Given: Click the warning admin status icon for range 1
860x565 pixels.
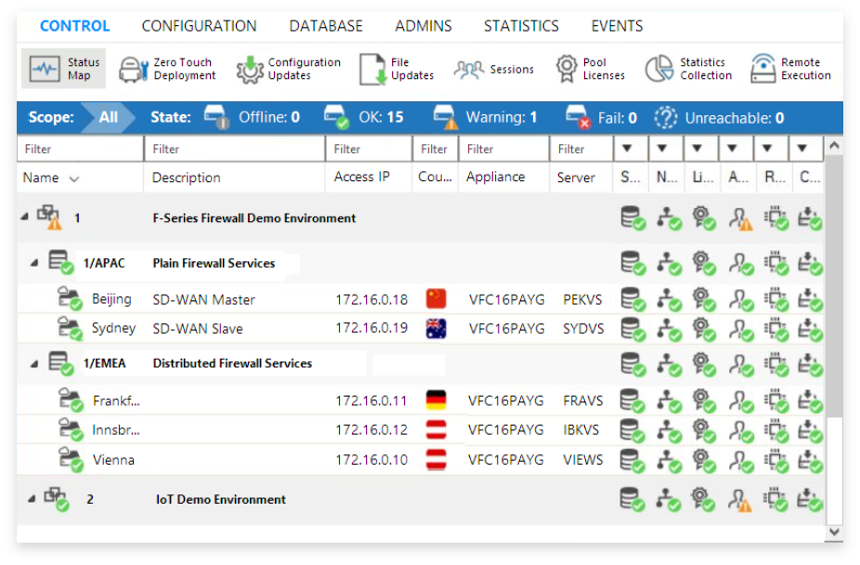Looking at the screenshot, I should (739, 218).
